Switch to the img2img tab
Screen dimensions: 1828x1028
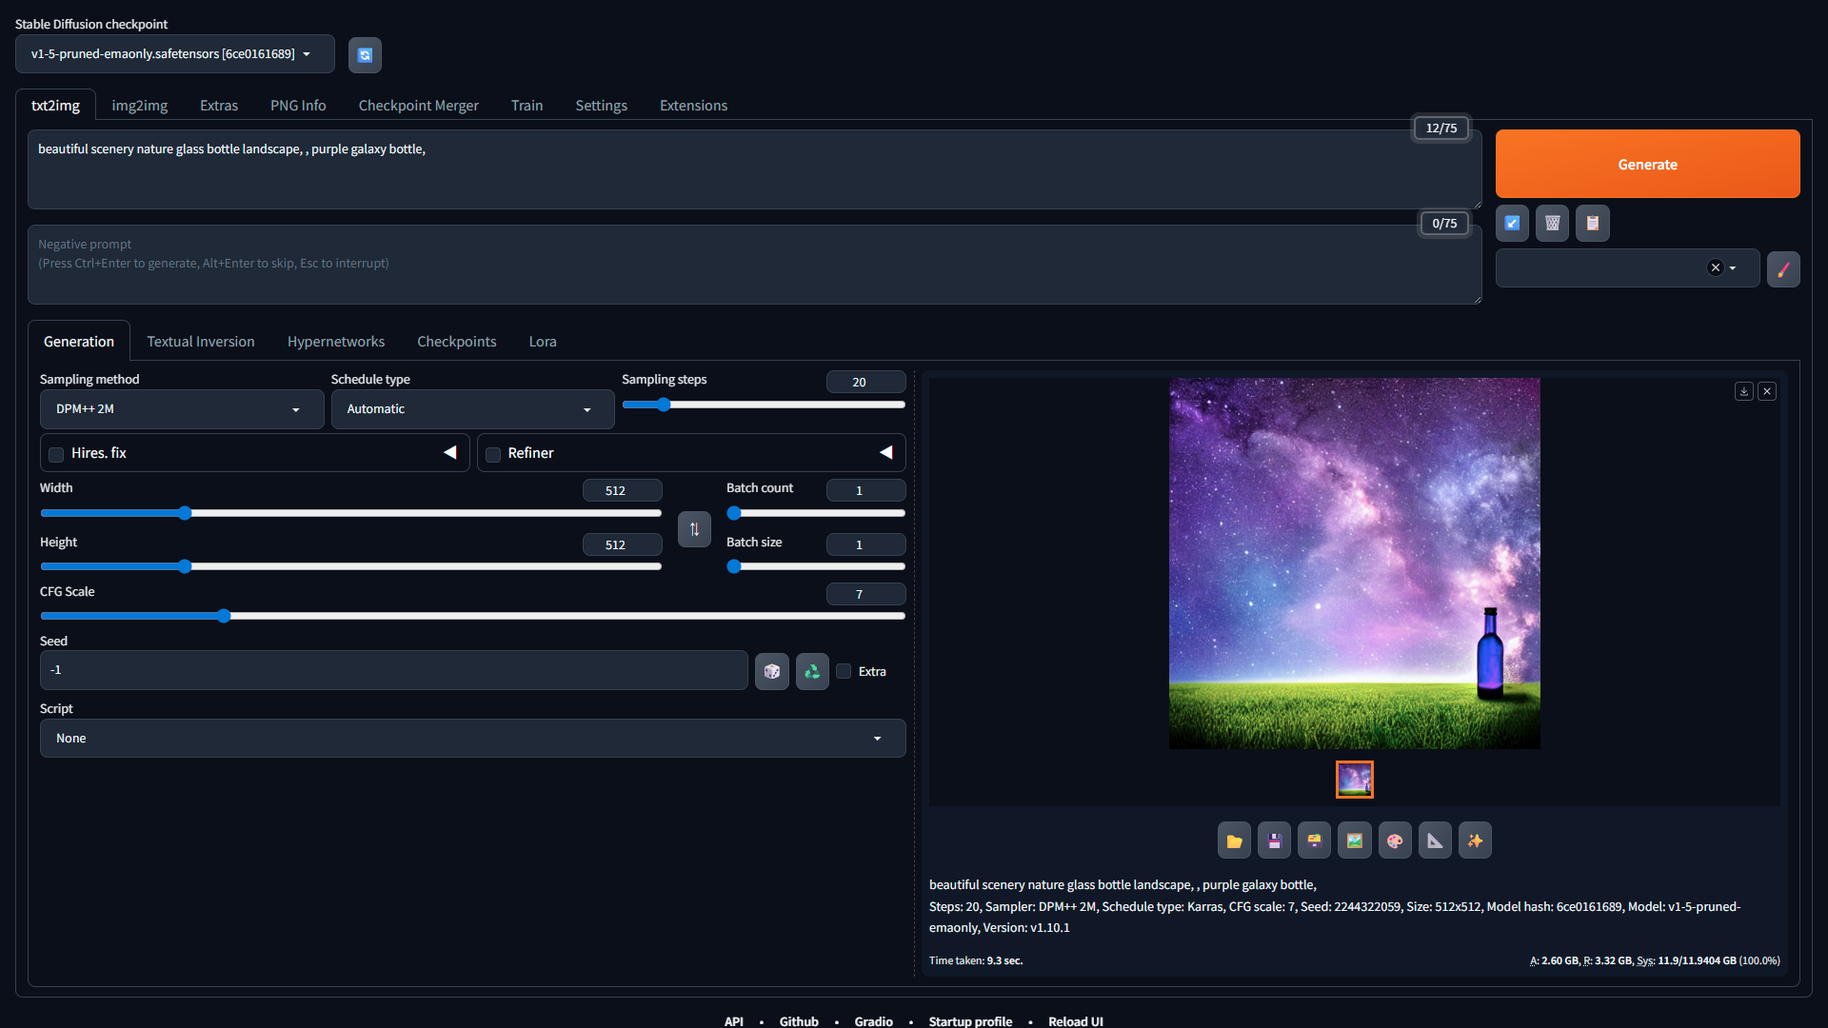[139, 106]
